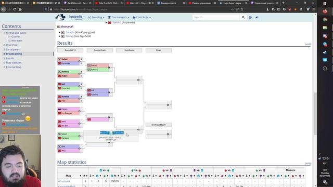Switch to Elder Scrolls IV Oblivion tab
This screenshot has height=187, width=333.
[x=109, y=3]
